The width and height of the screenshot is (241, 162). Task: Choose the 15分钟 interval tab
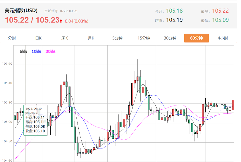coord(144,38)
